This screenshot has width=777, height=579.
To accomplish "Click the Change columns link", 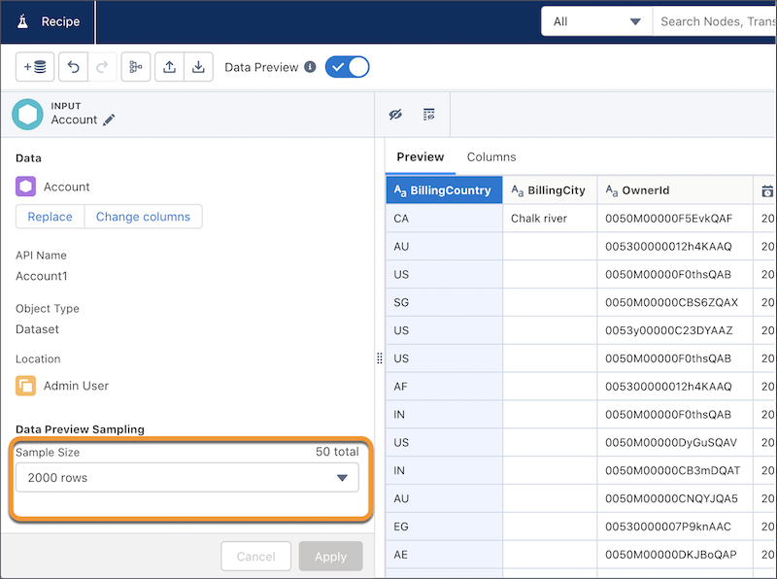I will [143, 217].
